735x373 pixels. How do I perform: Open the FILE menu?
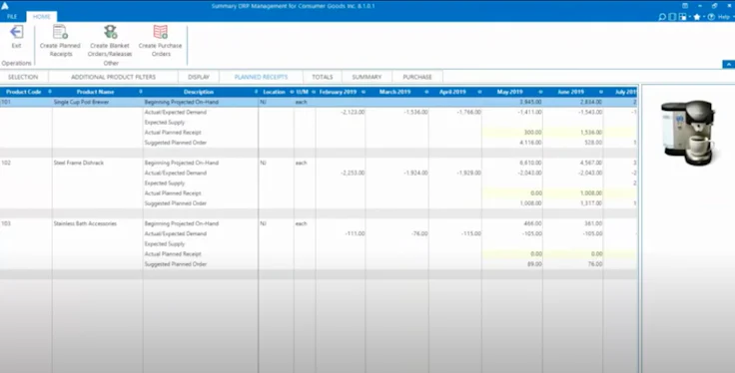[12, 16]
